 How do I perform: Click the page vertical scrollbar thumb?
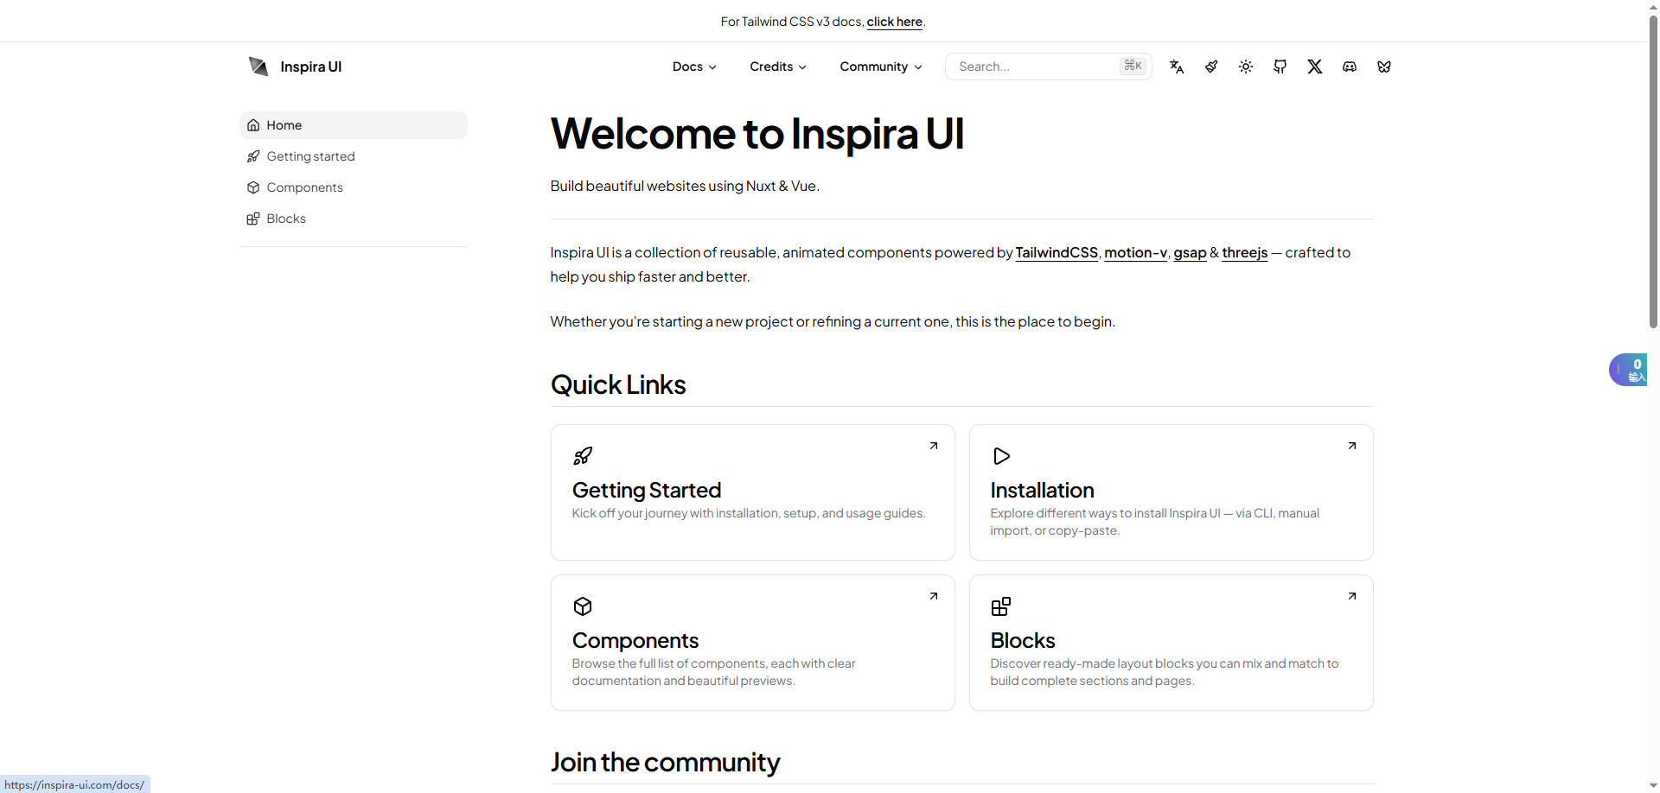1653,171
